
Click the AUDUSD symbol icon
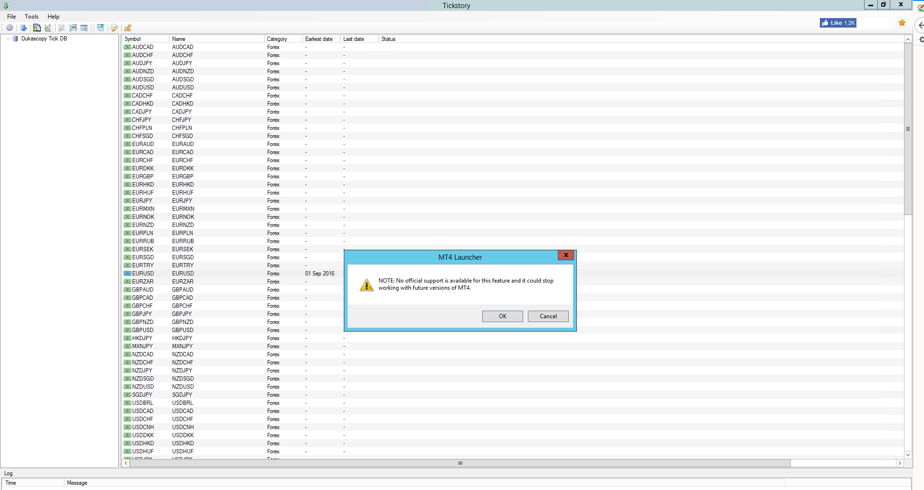click(127, 88)
